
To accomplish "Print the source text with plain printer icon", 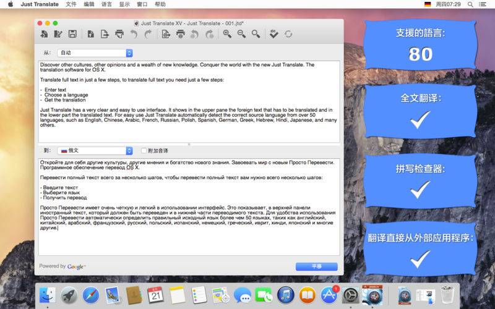I will pyautogui.click(x=119, y=34).
